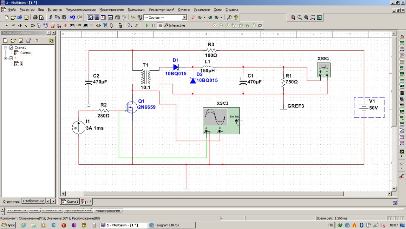Click the Zoom to Area icon
406x229 pixels.
(306, 17)
